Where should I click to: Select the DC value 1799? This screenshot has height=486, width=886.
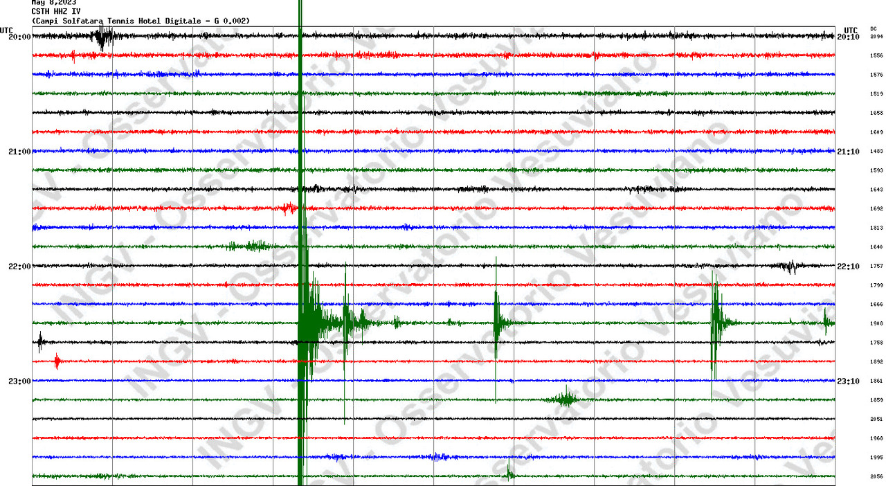click(x=876, y=285)
